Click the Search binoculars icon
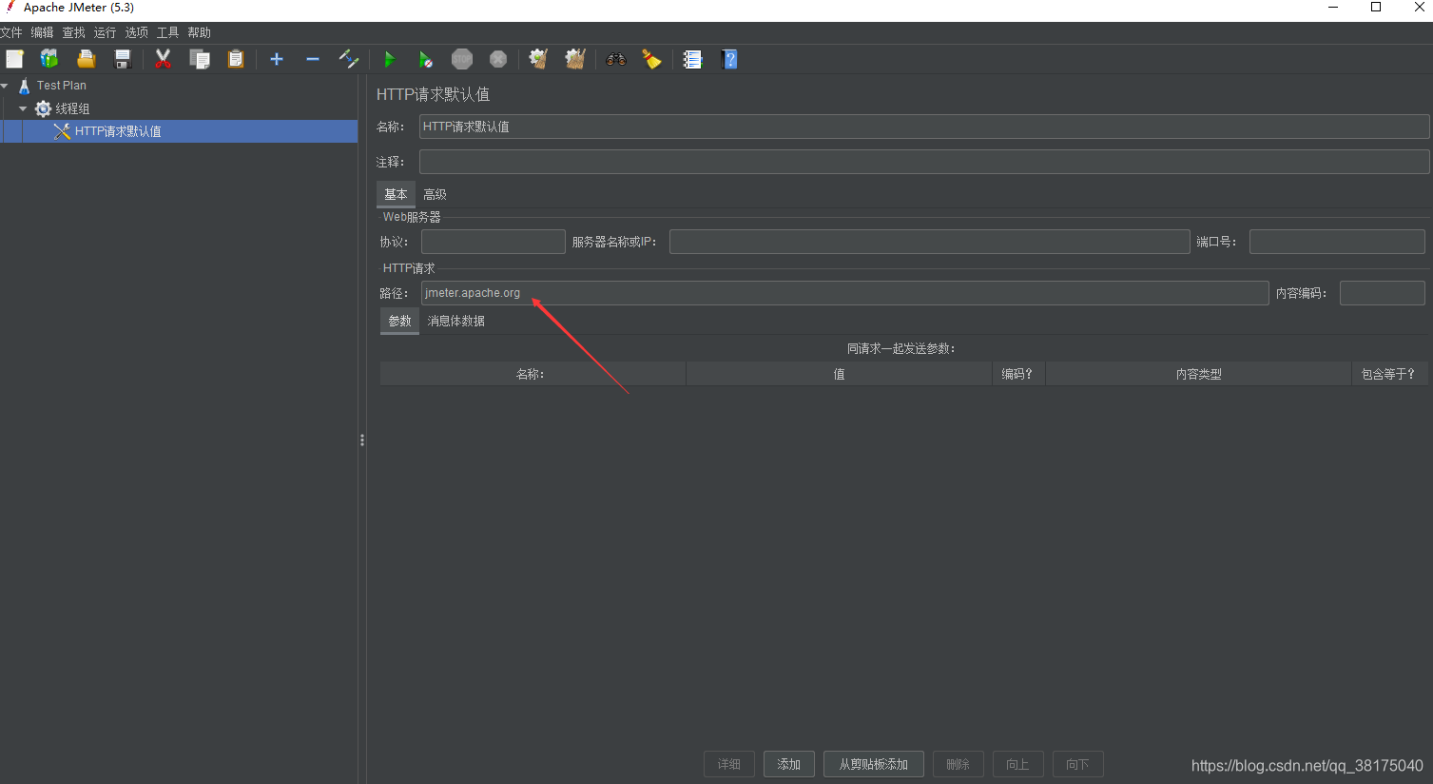Viewport: 1433px width, 784px height. click(x=616, y=59)
